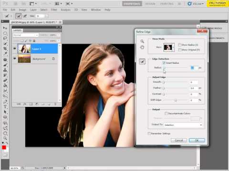Select the Lasso tool
Screen dimensions: 229x171
pyautogui.click(x=5, y=38)
